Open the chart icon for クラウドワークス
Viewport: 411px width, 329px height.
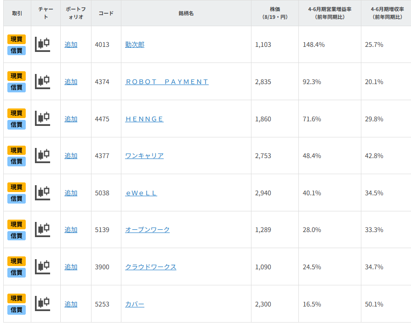point(42,267)
